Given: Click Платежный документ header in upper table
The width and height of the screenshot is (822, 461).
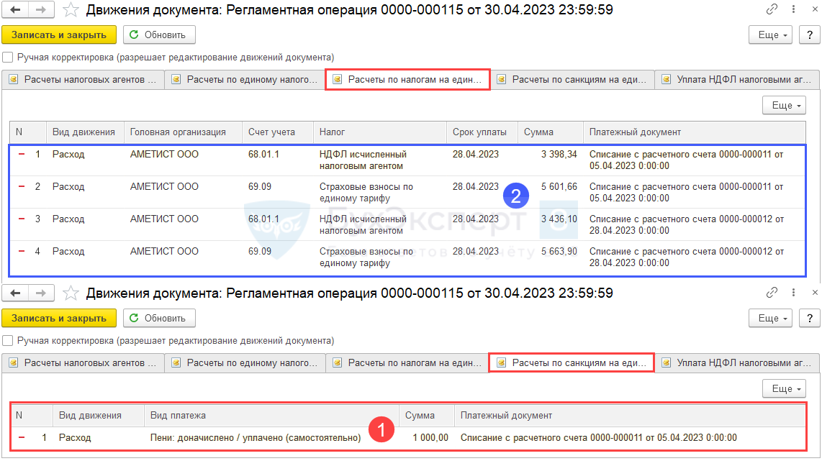Looking at the screenshot, I should coord(695,132).
